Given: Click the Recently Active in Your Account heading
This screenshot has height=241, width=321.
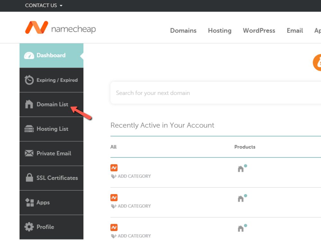Looking at the screenshot, I should 162,125.
